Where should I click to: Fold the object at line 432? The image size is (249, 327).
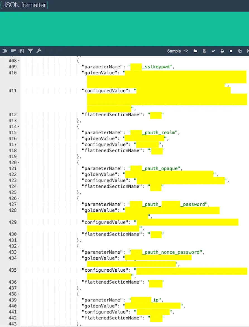pyautogui.click(x=19, y=246)
